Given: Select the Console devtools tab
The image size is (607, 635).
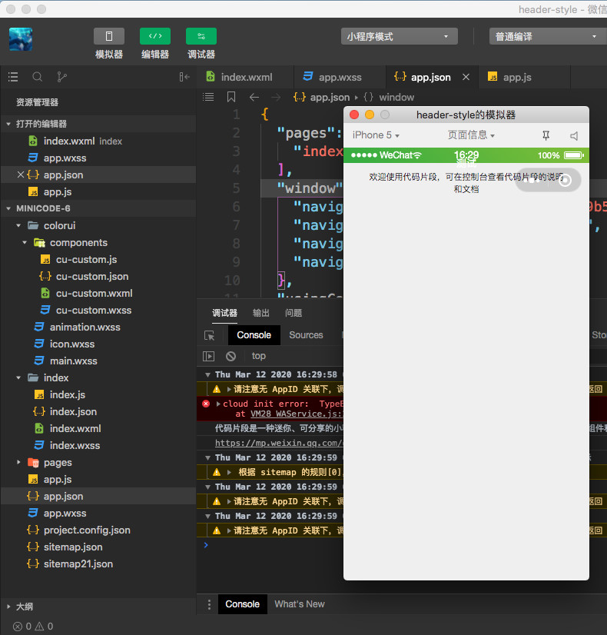Looking at the screenshot, I should tap(254, 335).
